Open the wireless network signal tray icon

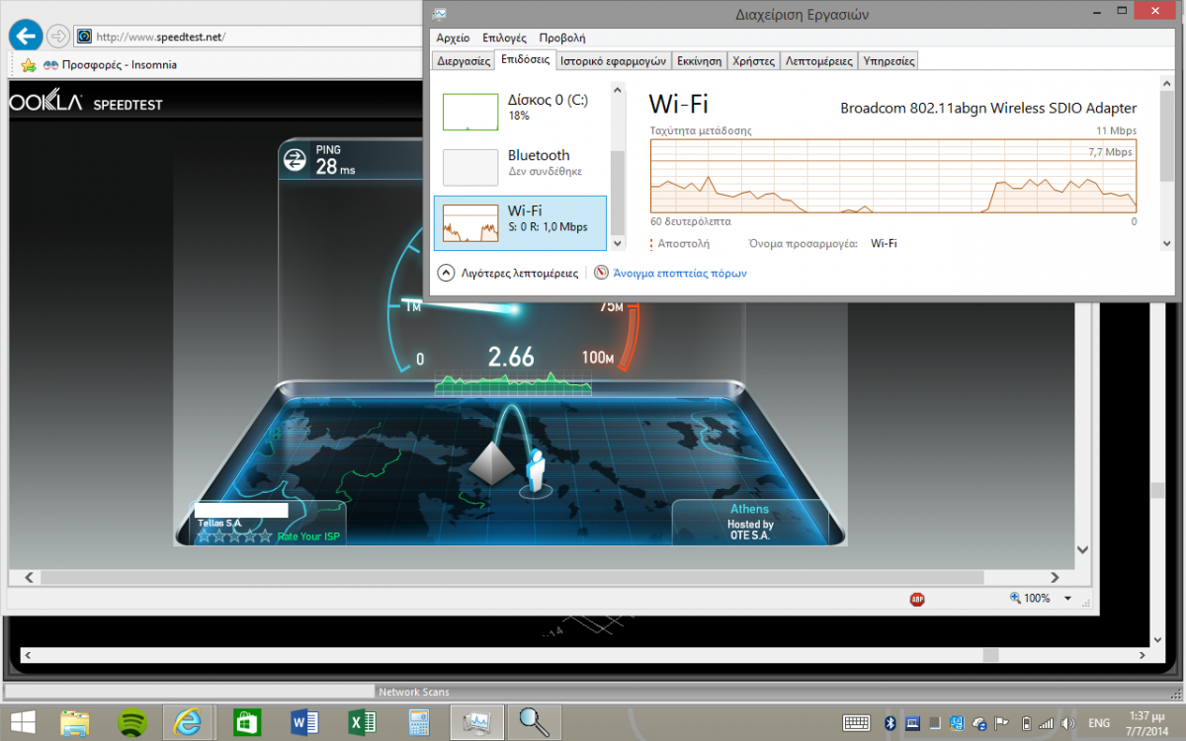pos(1046,722)
